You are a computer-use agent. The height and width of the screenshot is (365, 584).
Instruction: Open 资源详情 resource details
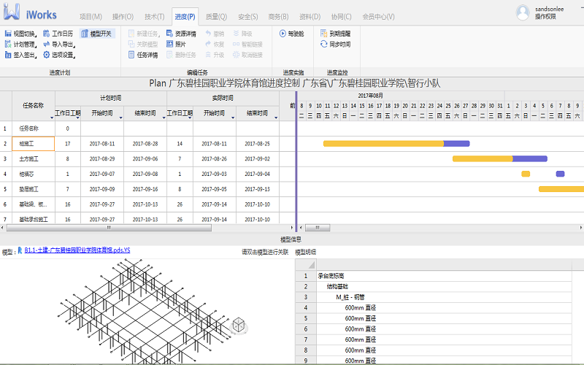[x=181, y=34]
